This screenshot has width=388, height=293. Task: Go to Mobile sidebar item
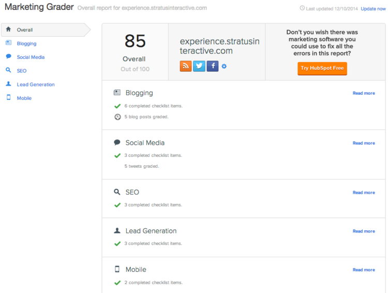pyautogui.click(x=24, y=98)
